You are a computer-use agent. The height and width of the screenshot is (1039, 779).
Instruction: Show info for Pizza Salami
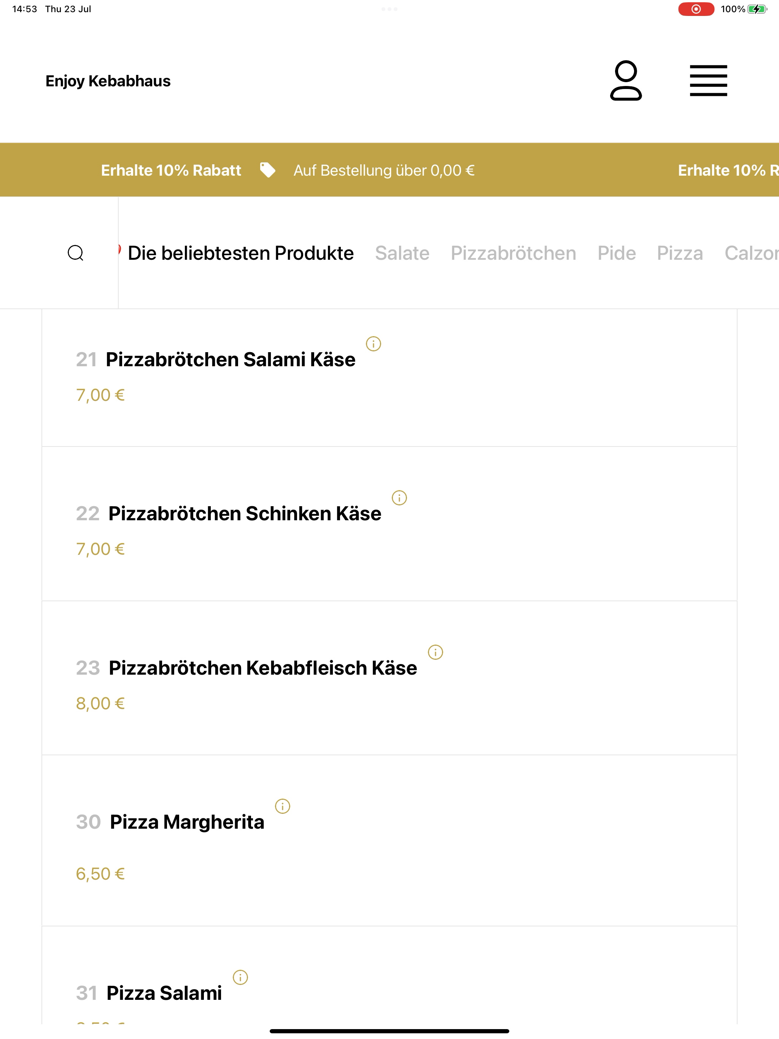240,977
